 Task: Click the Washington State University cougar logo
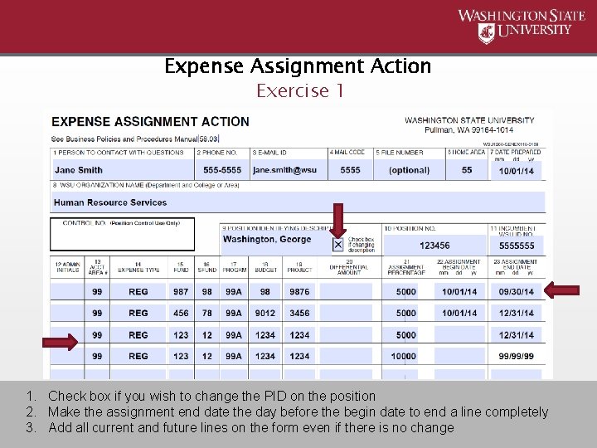[x=486, y=33]
